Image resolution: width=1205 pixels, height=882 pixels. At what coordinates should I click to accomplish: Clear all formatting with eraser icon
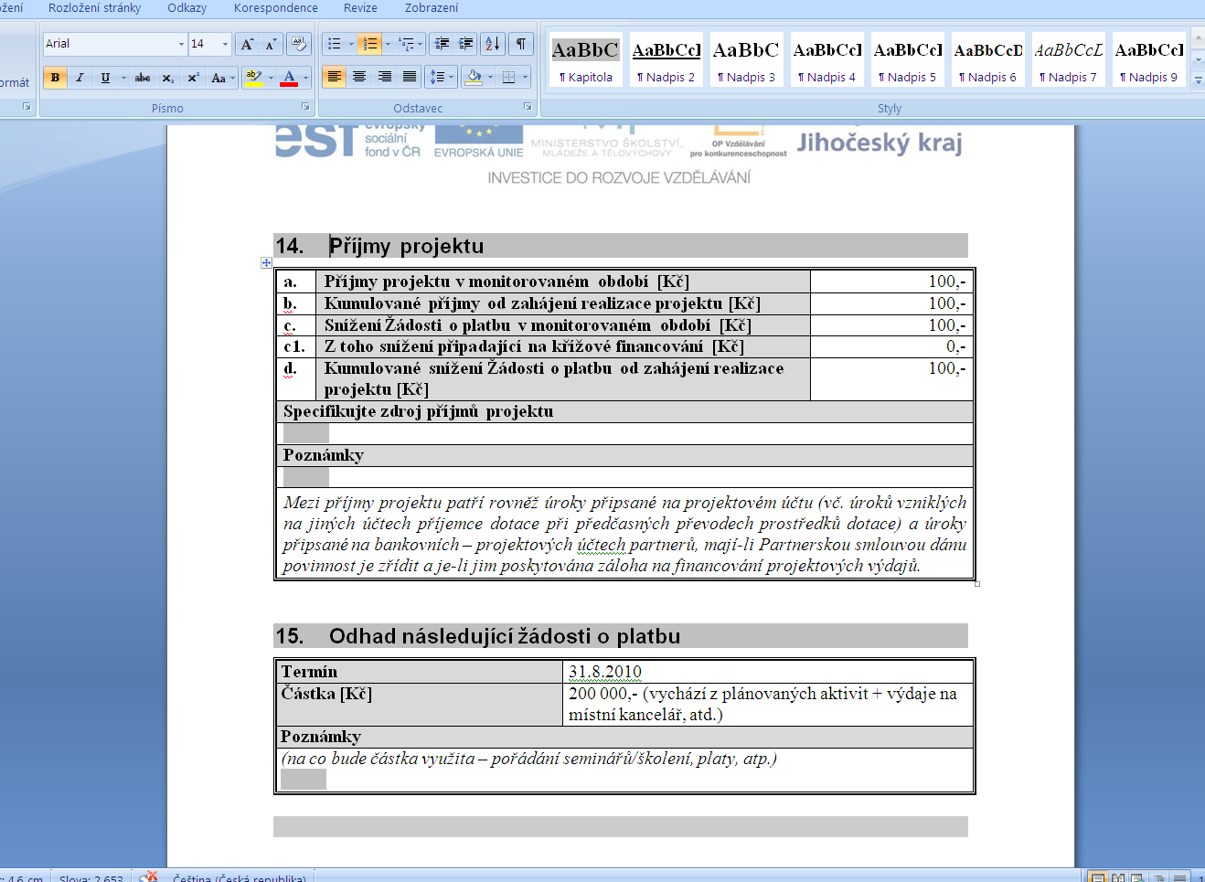coord(298,44)
